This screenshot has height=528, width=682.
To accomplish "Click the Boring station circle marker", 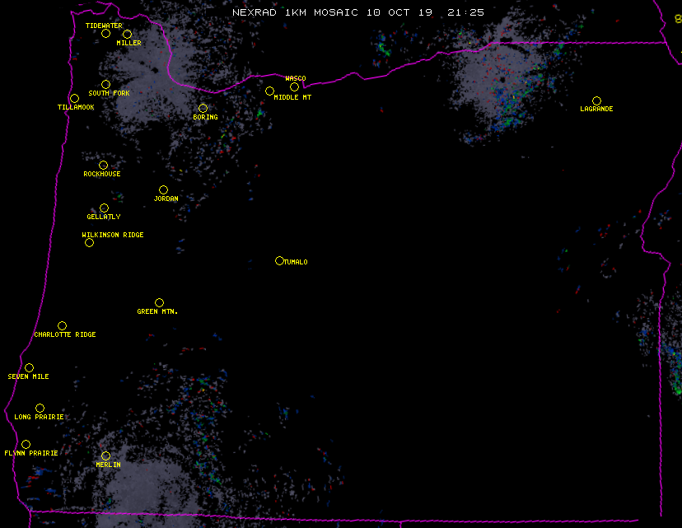I will click(x=203, y=109).
